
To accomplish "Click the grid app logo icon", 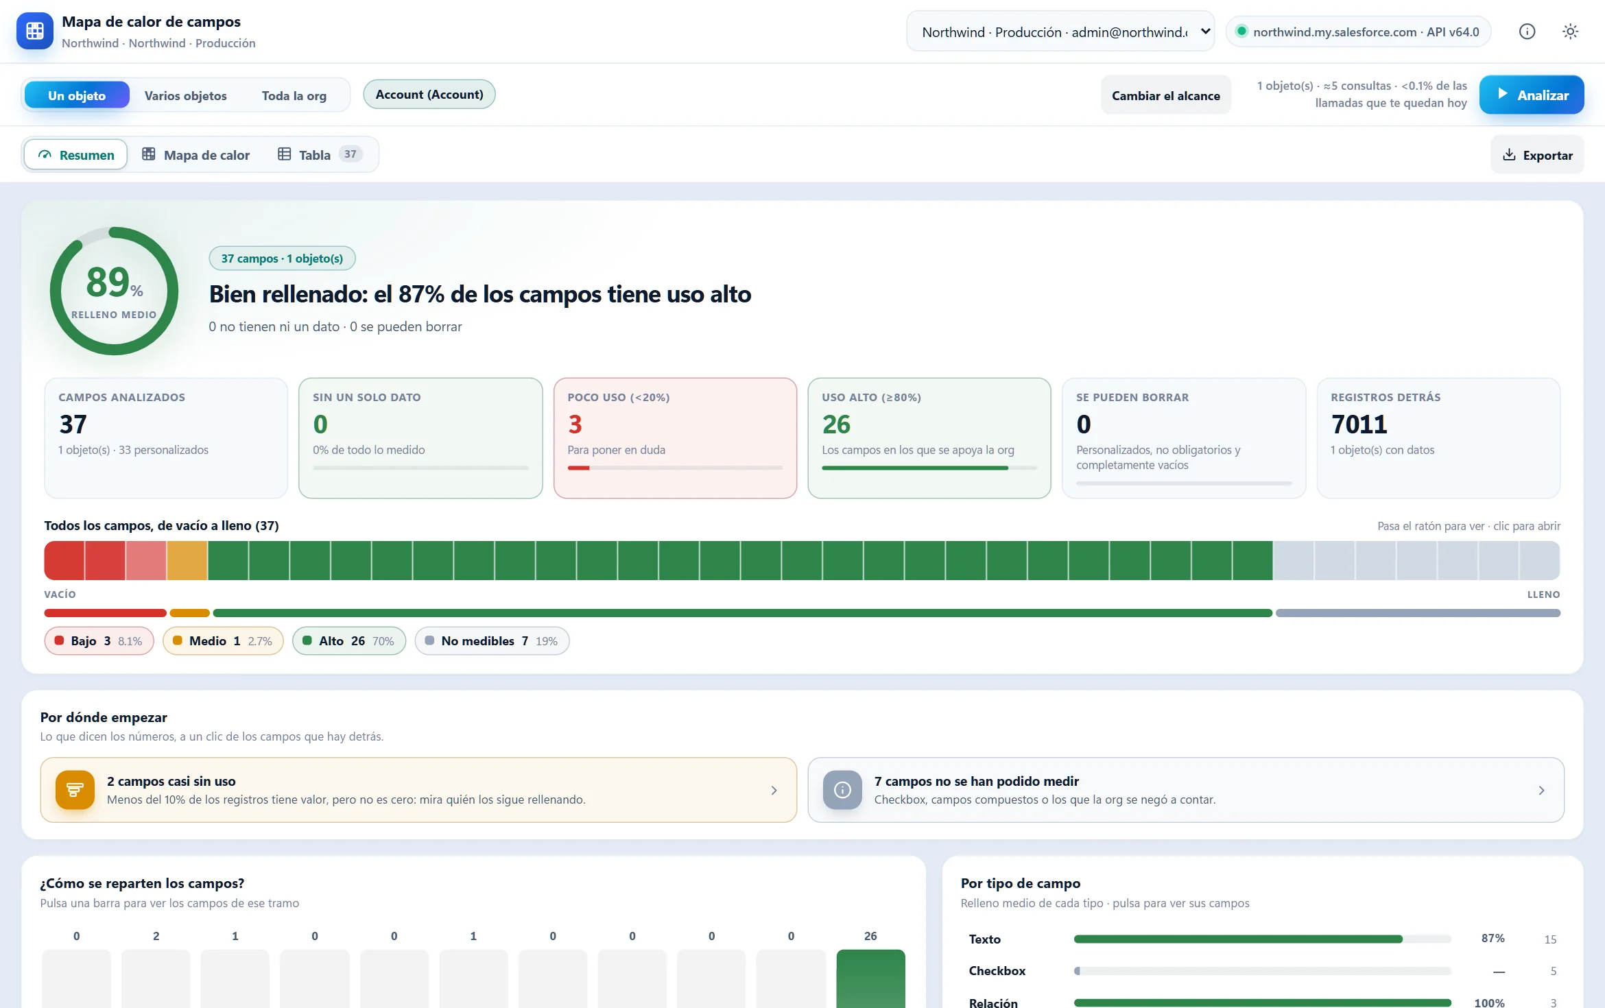I will 35,32.
